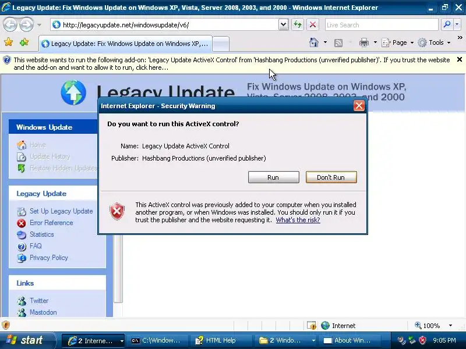Show more toolbar commands chevron
This screenshot has height=349, width=466.
(460, 38)
